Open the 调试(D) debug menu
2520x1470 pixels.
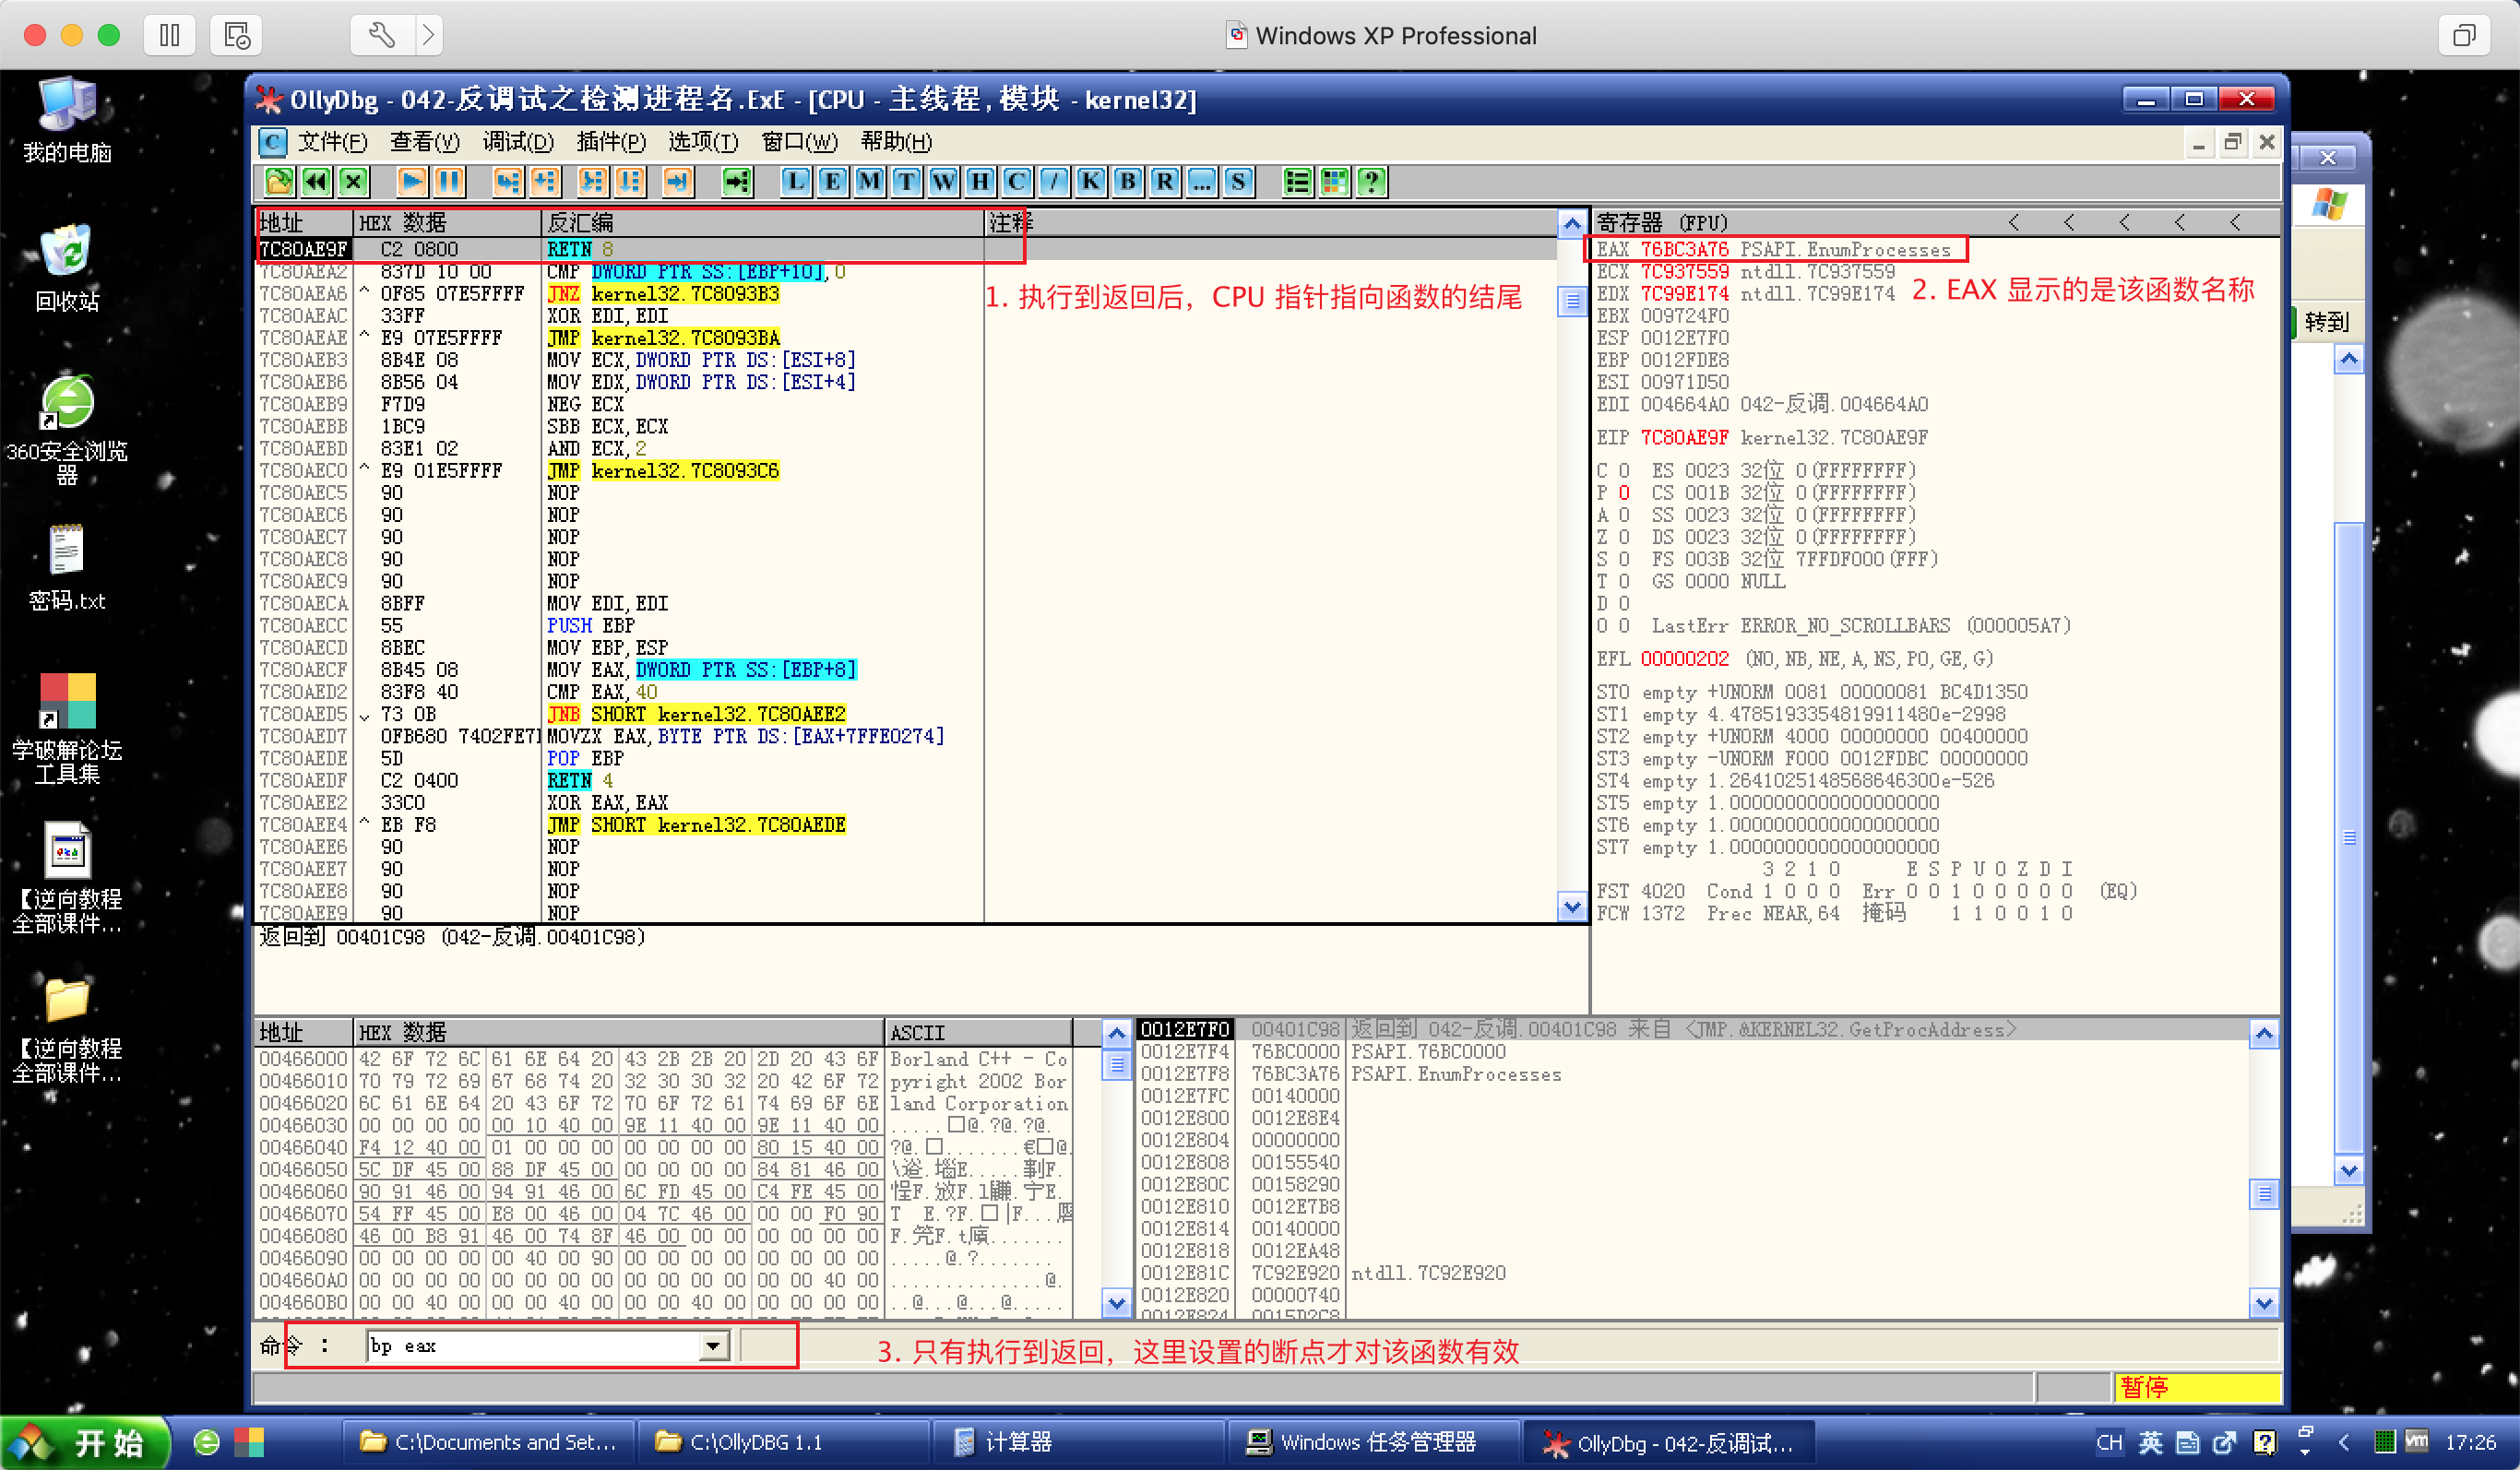point(518,142)
